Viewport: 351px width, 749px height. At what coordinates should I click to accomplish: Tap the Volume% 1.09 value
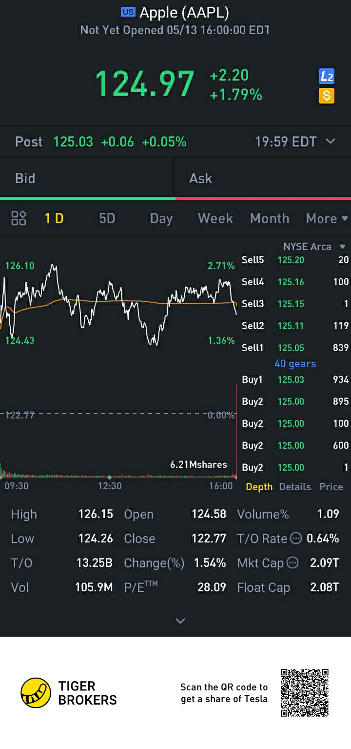point(328,514)
